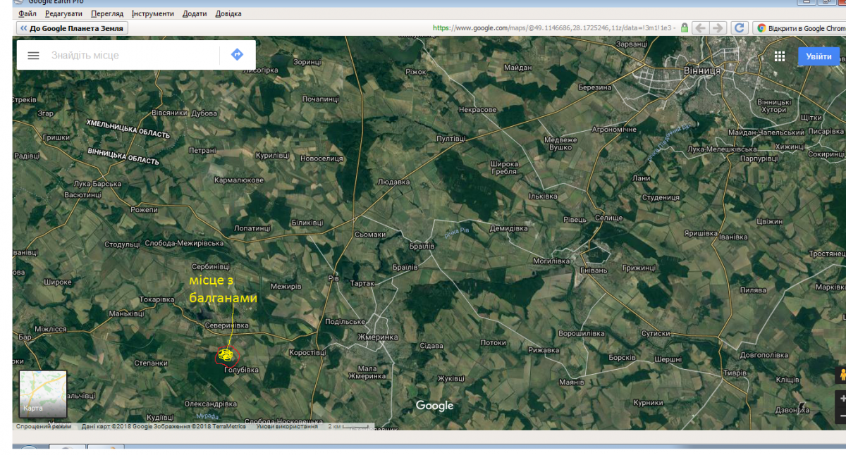
Task: Open the Перегляд menu
Action: pyautogui.click(x=107, y=13)
